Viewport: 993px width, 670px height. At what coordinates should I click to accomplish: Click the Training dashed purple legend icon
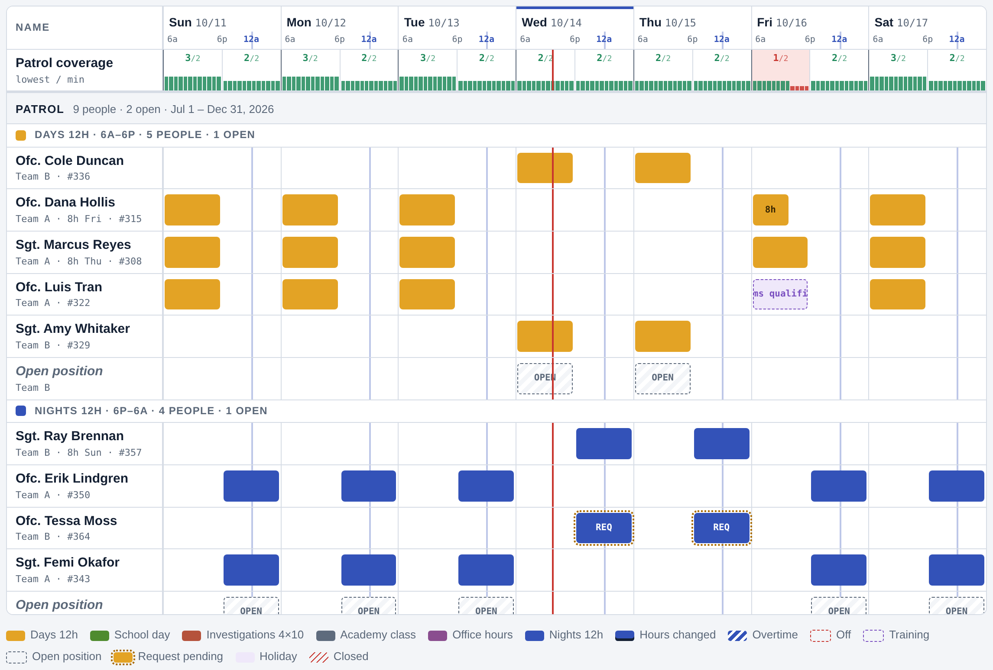point(873,635)
